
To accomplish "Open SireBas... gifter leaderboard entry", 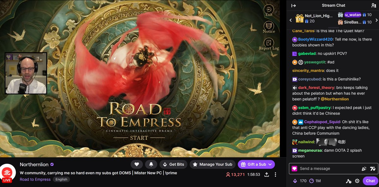I will coord(354,22).
